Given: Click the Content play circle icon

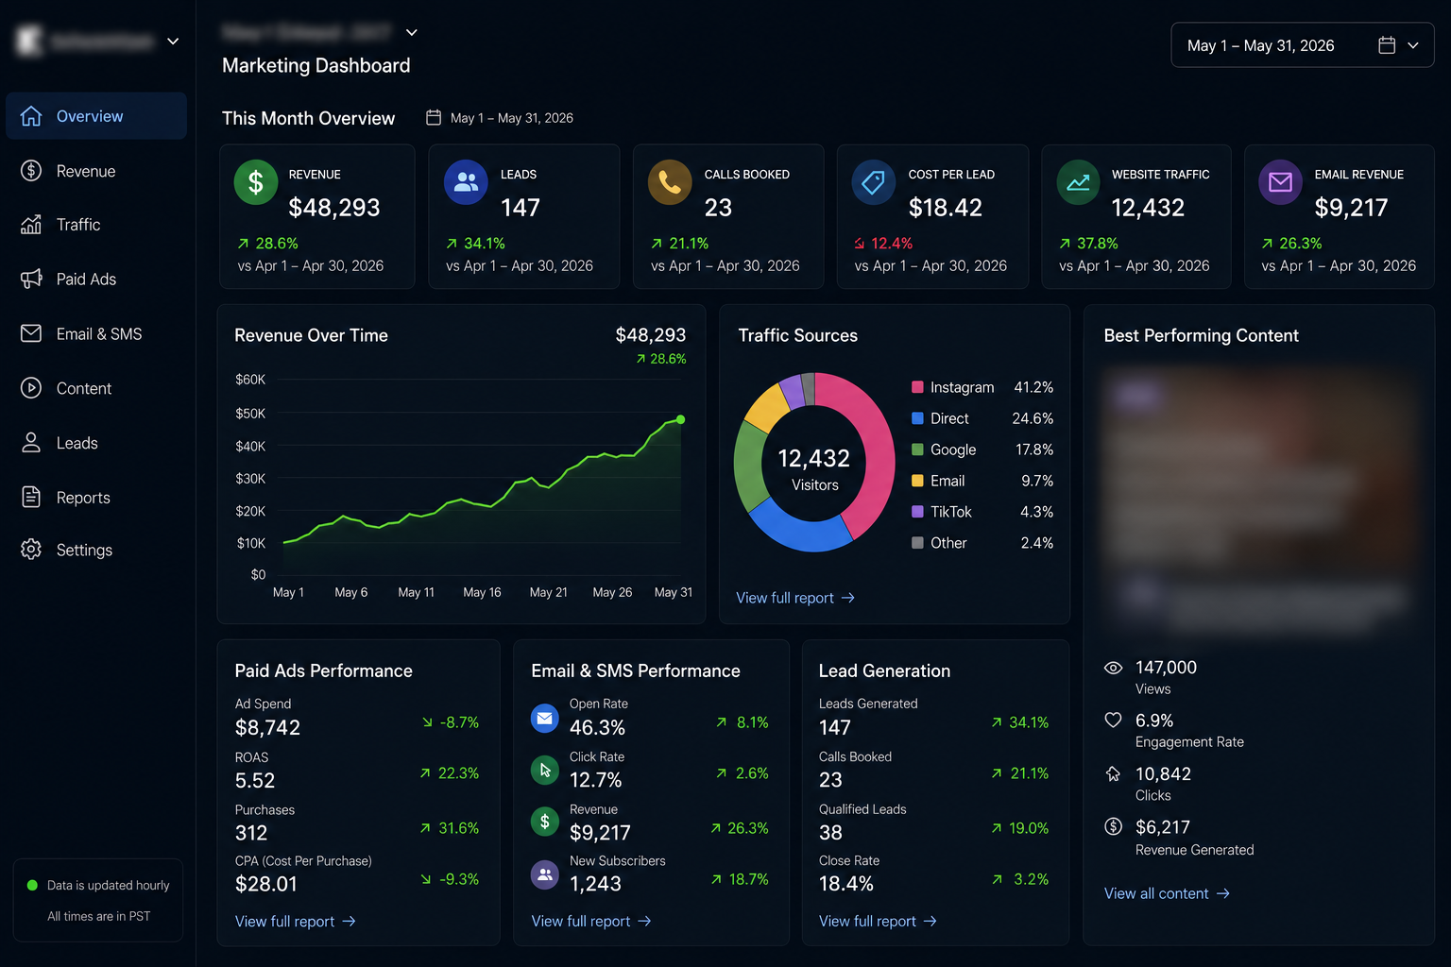Looking at the screenshot, I should click(31, 388).
